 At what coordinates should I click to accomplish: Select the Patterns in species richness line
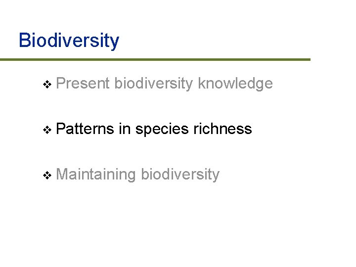(x=154, y=129)
